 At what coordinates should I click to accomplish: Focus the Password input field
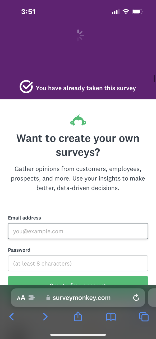(x=78, y=263)
